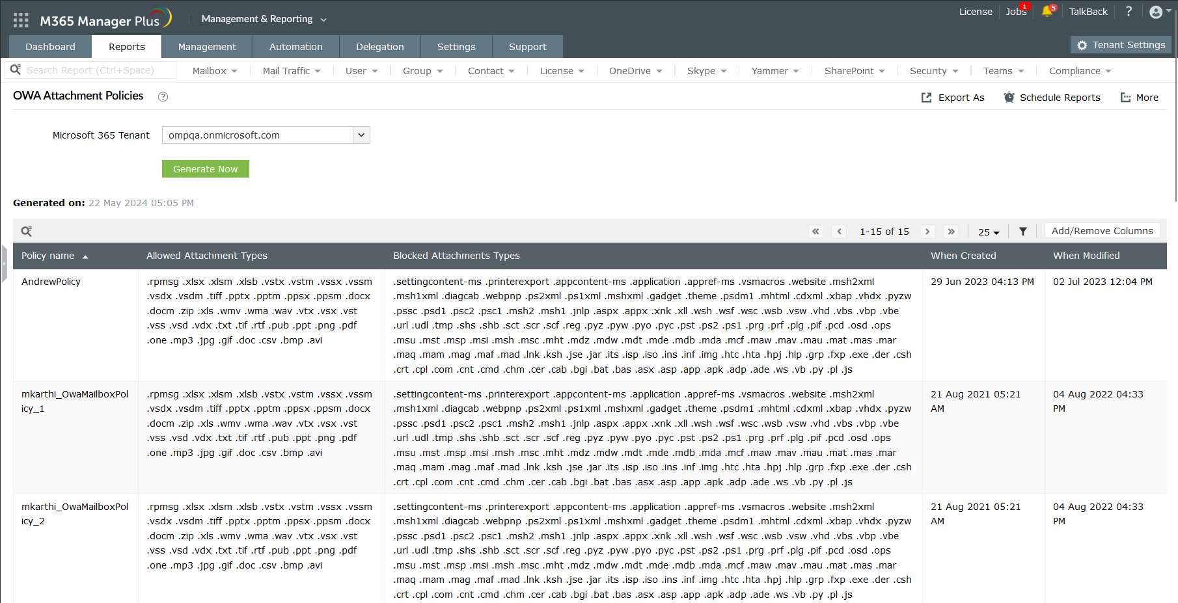
Task: Select the mkarthi_OwaMailboxPolicy_1 policy name
Action: (75, 401)
